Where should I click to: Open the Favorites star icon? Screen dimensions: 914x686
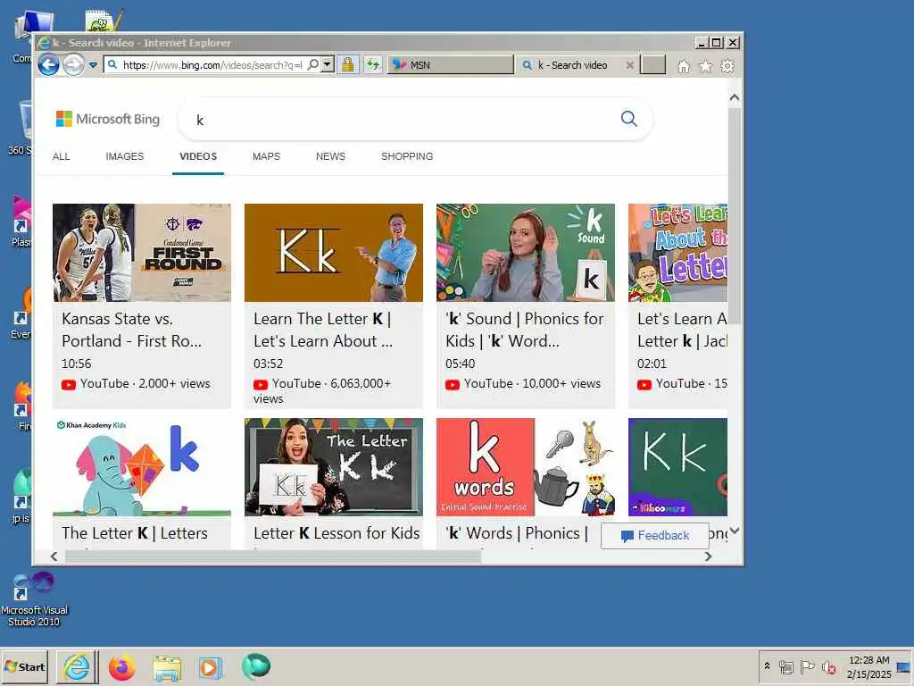(705, 66)
